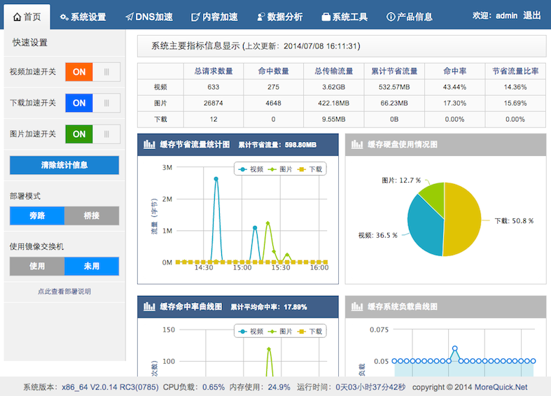This screenshot has width=551, height=396.
Task: Click 图片: 12.7 % pie label
Action: pyautogui.click(x=401, y=181)
